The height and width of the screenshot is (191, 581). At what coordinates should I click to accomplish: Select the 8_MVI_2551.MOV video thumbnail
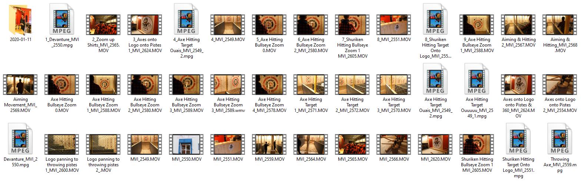[x=394, y=25]
